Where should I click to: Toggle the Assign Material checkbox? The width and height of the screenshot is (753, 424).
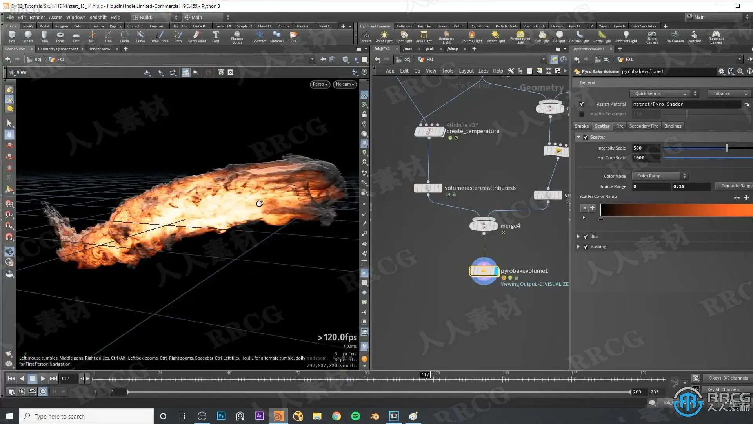[582, 104]
